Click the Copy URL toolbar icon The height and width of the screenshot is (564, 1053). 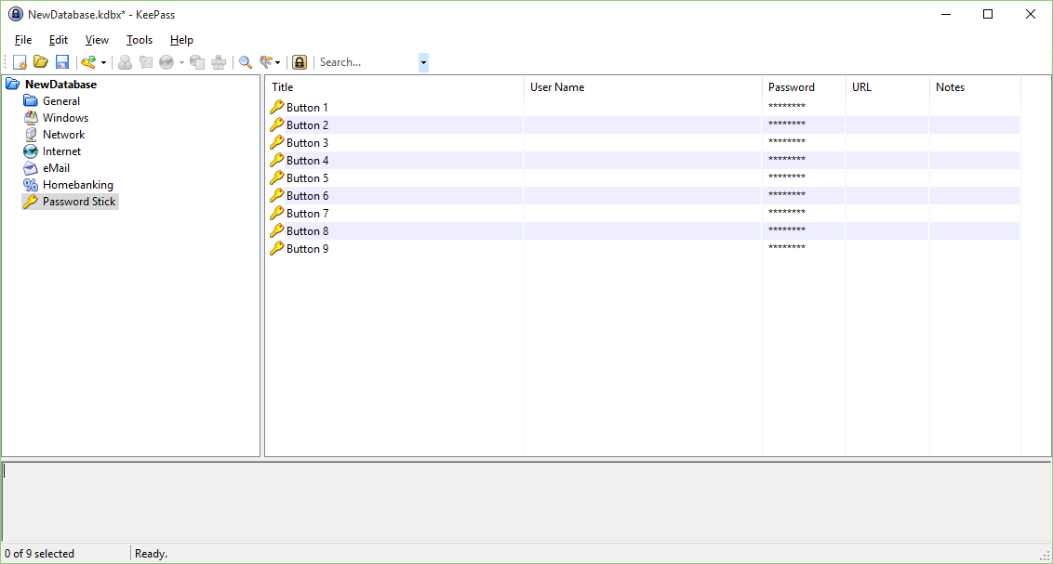197,62
